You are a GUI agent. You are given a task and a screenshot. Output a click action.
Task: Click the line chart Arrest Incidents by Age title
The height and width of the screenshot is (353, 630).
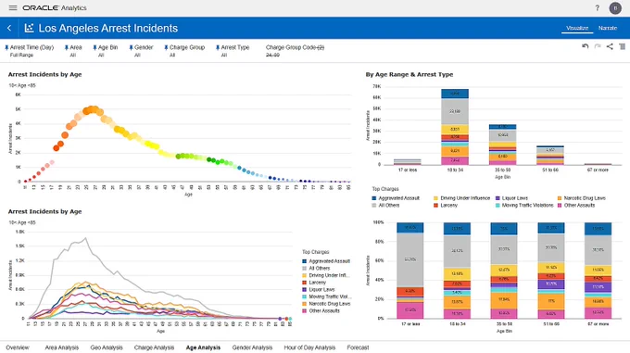(x=44, y=211)
